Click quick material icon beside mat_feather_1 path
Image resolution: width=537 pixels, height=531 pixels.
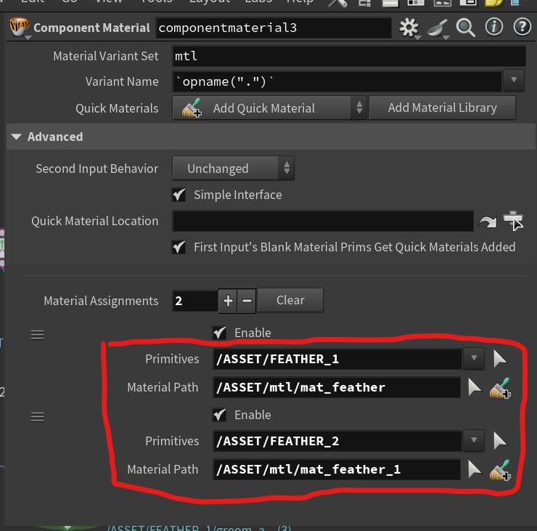501,470
